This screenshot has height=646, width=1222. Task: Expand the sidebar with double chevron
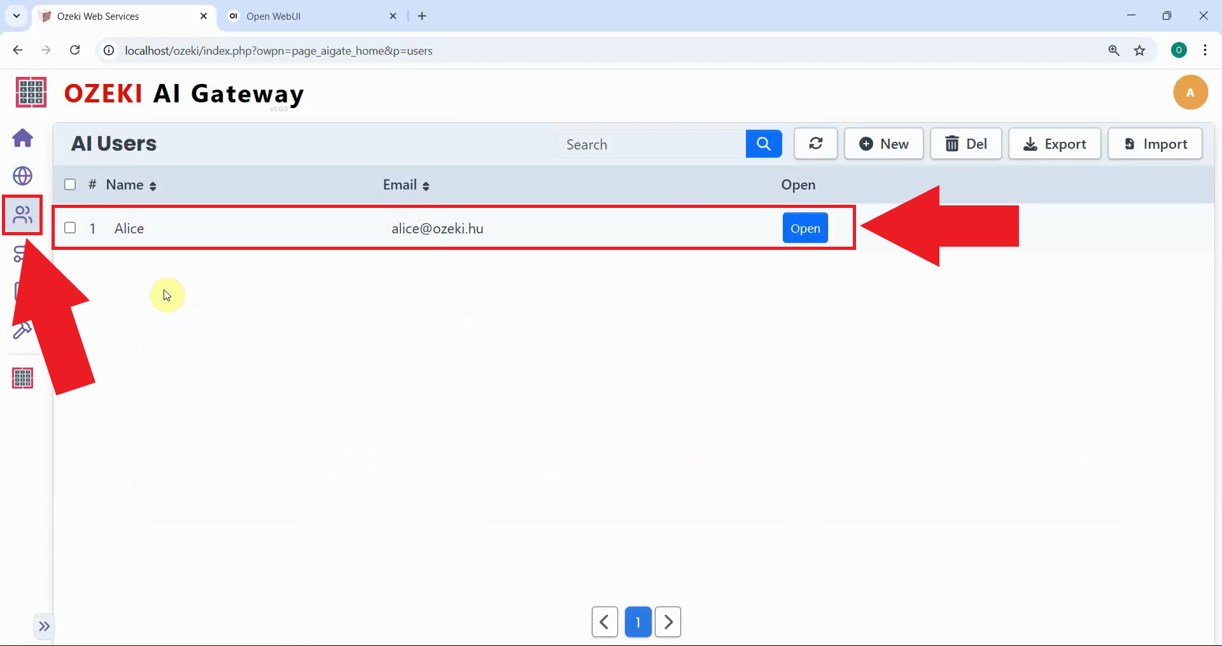click(44, 626)
